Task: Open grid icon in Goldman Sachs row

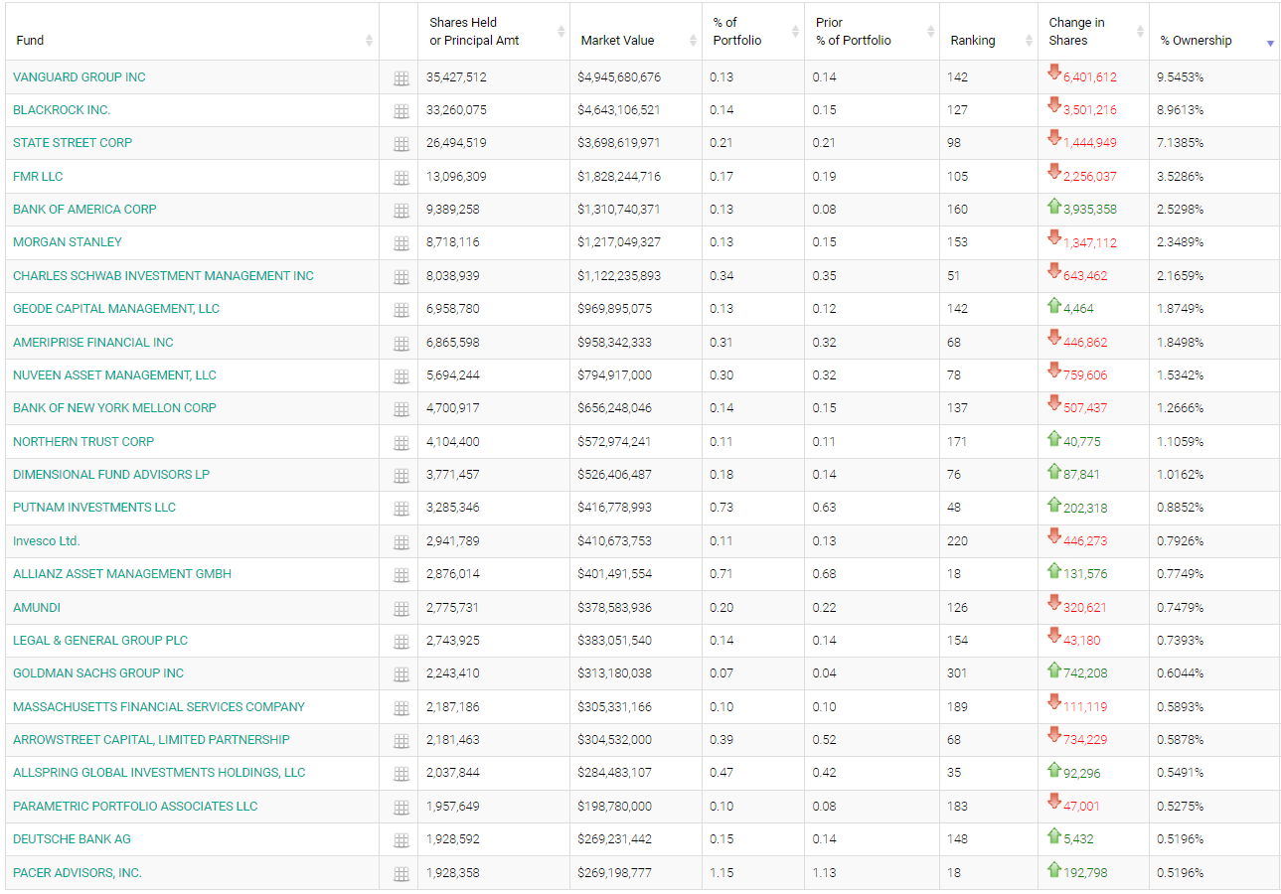Action: 401,674
